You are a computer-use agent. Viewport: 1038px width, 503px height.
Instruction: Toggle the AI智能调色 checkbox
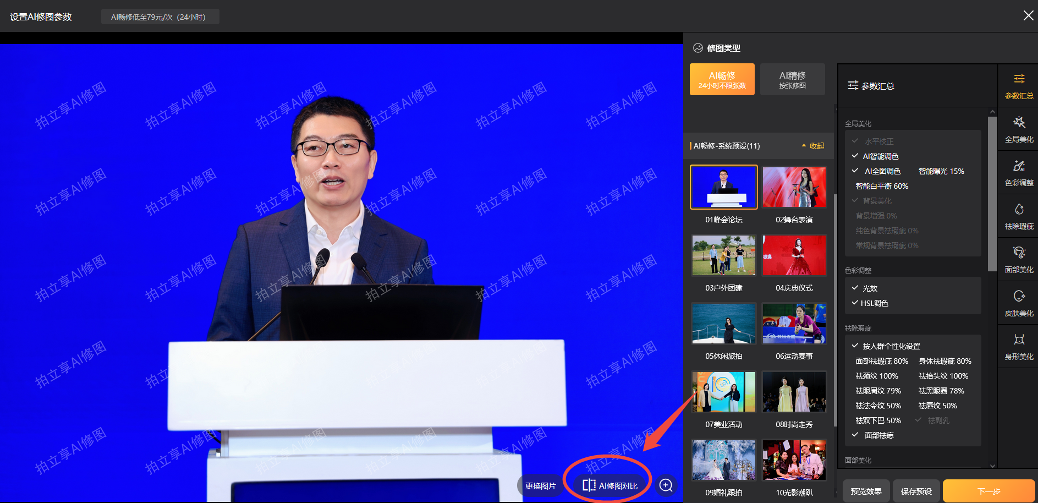point(855,156)
